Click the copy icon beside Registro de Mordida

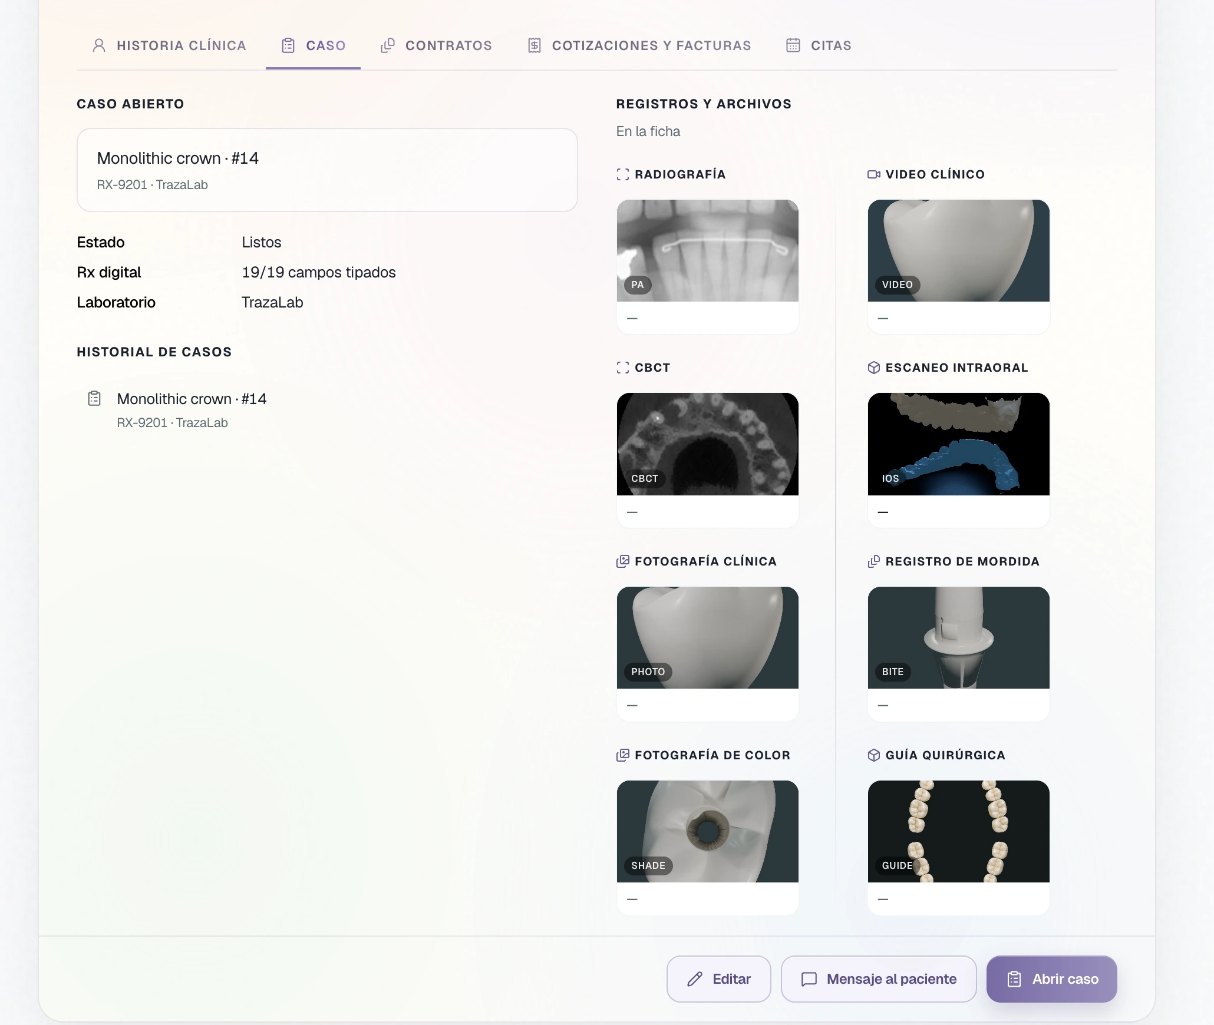[874, 561]
